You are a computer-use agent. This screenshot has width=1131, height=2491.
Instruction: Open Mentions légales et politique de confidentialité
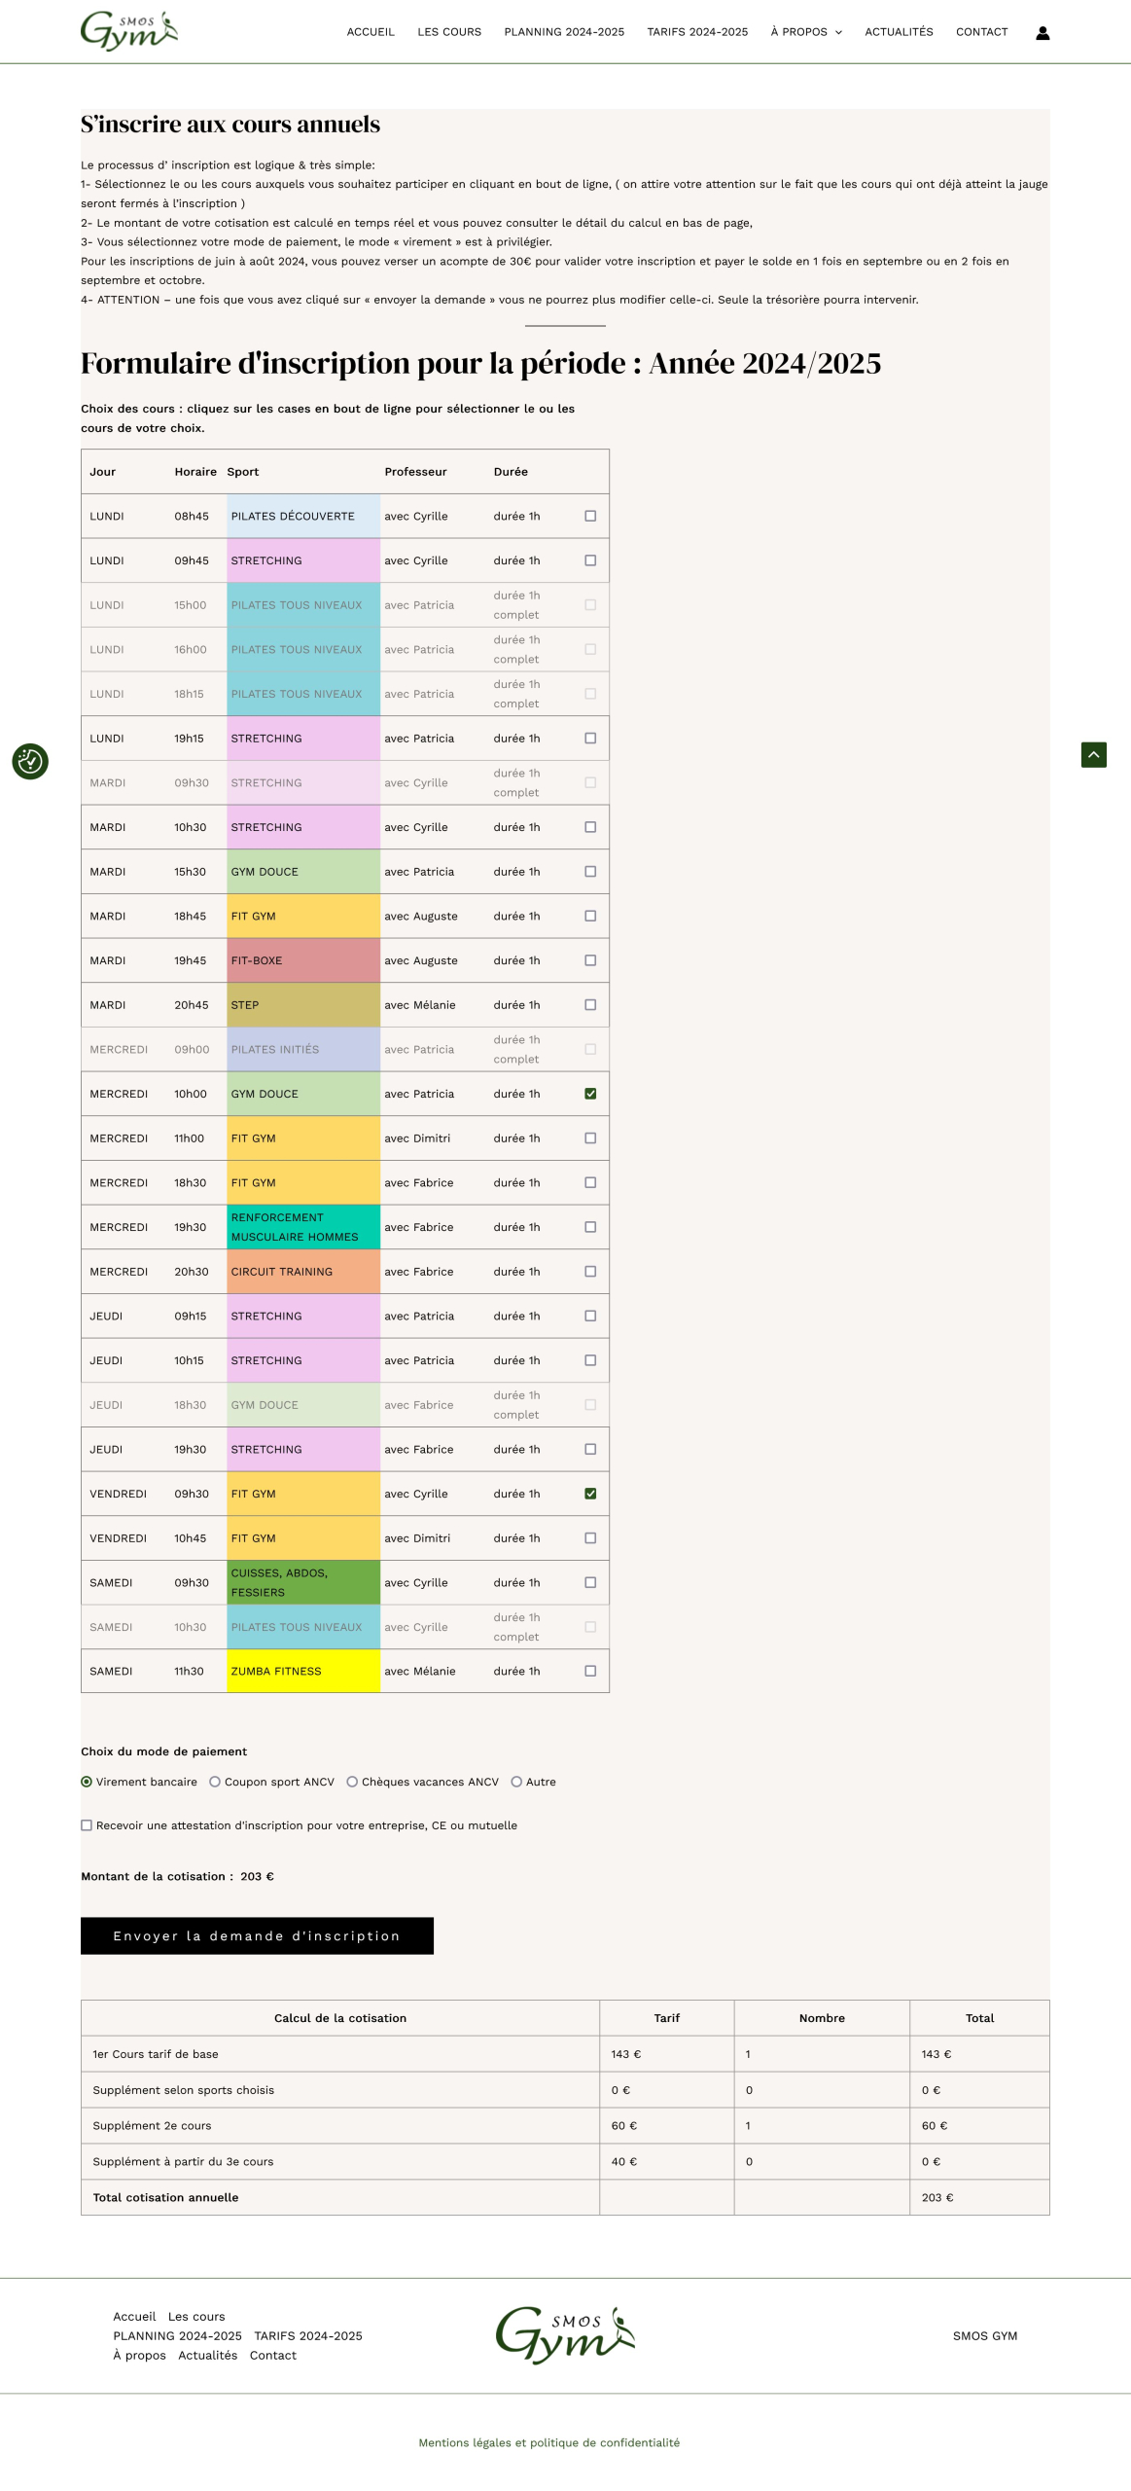point(548,2442)
